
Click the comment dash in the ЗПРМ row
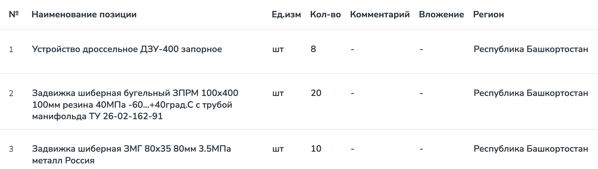tap(352, 93)
